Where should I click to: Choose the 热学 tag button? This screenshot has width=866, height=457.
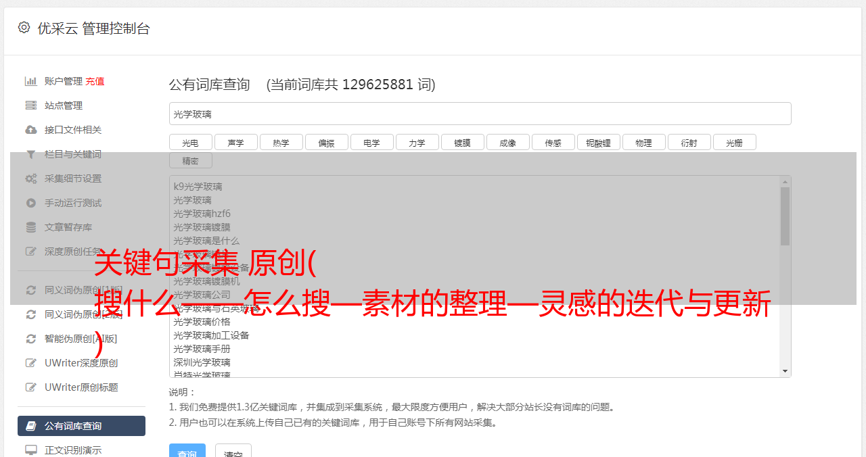pos(281,142)
